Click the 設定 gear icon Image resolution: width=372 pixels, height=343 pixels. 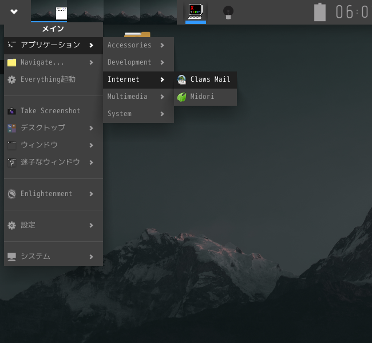coord(11,225)
